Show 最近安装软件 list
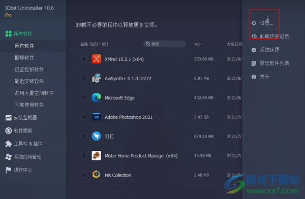Image resolution: width=305 pixels, height=199 pixels. pos(29,81)
